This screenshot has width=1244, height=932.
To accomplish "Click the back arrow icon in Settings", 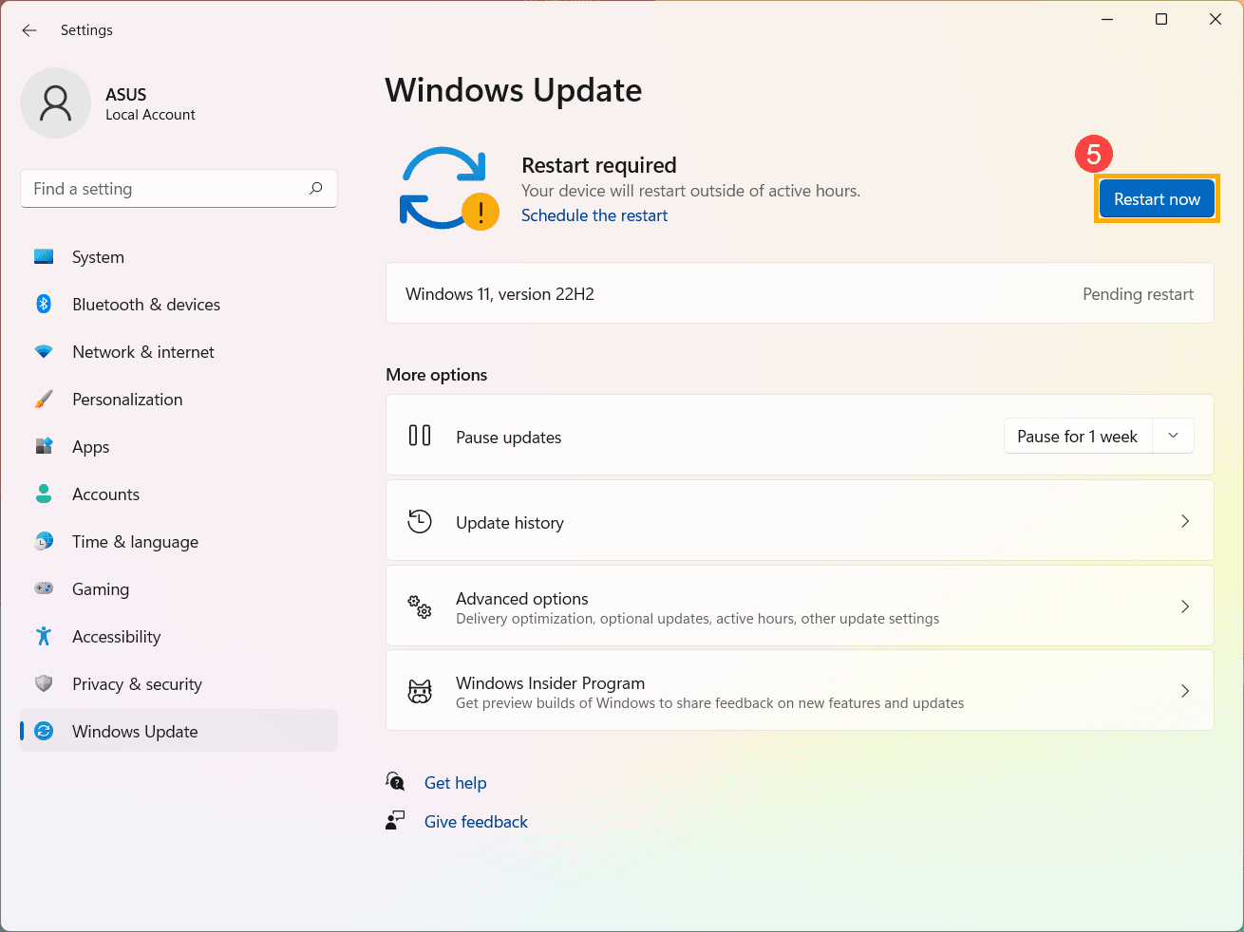I will click(x=29, y=30).
